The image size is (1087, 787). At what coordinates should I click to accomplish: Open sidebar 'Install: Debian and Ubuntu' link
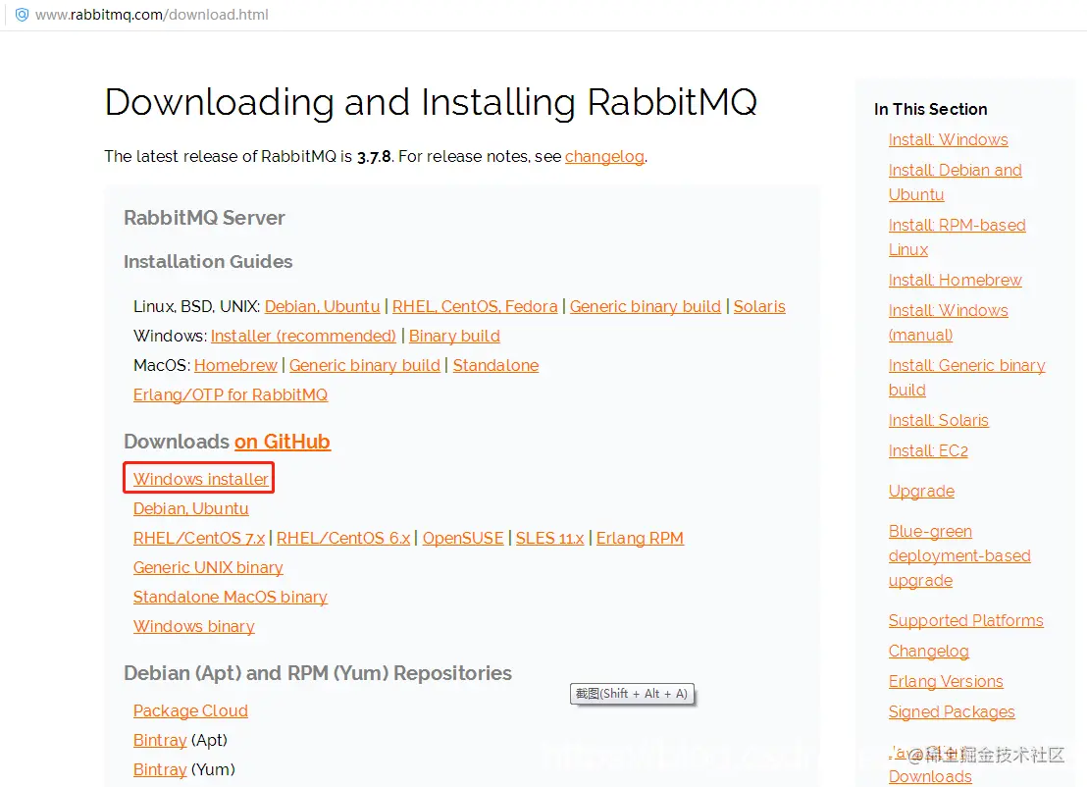(956, 183)
